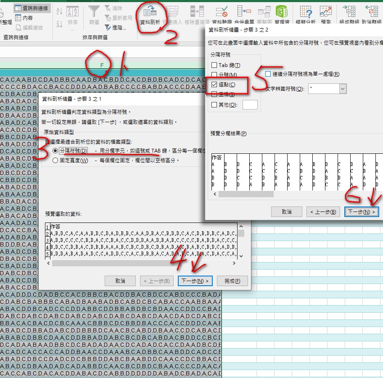Click 完成 button to finish the wizard
383x378 pixels.
[232, 281]
